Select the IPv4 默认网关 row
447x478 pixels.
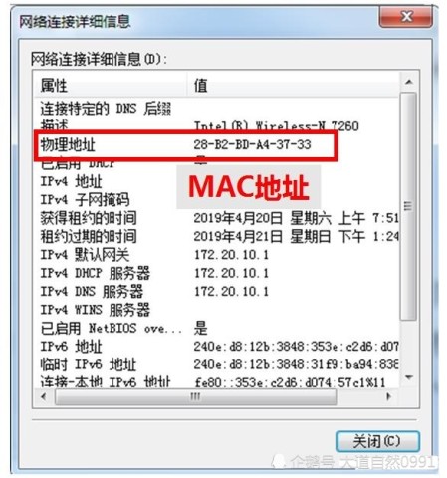click(x=217, y=255)
